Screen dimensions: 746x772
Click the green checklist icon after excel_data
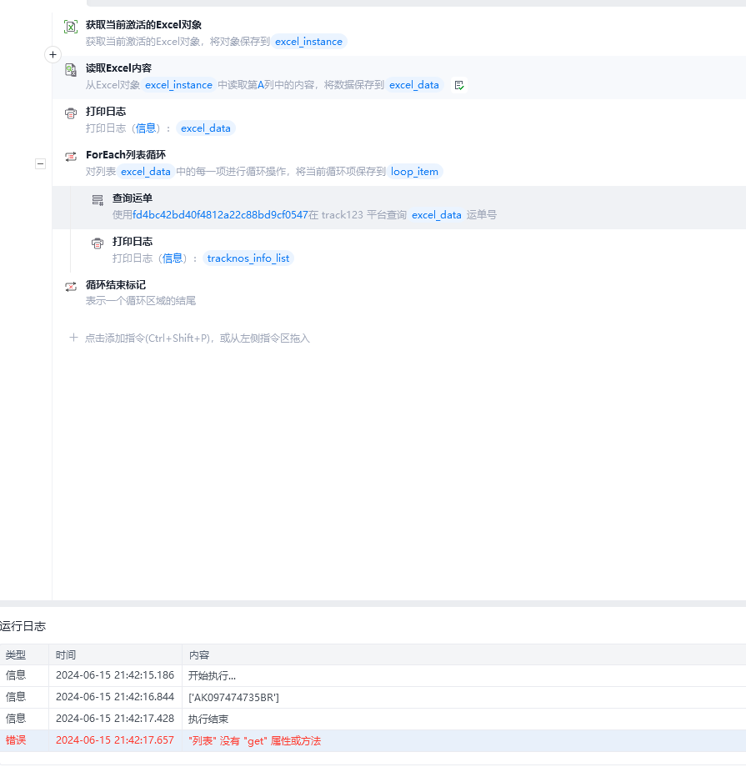coord(459,85)
